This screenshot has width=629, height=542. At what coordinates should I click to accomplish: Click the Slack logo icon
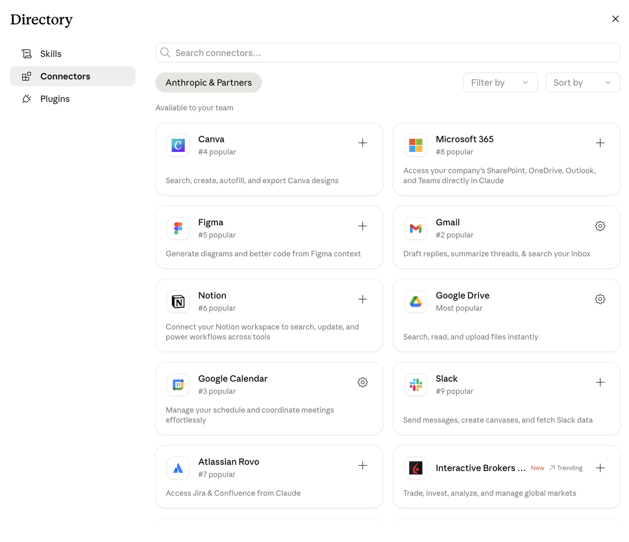coord(416,385)
